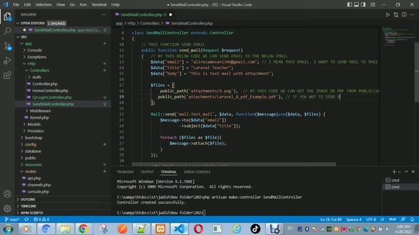The height and width of the screenshot is (235, 419).
Task: Click the main branch indicator in status bar
Action: pyautogui.click(x=12, y=219)
